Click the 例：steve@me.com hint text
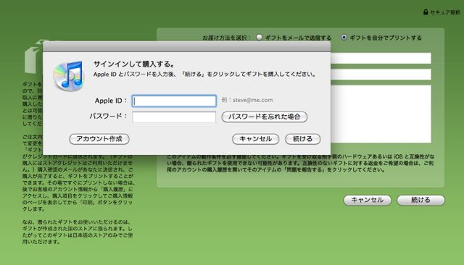 (247, 100)
